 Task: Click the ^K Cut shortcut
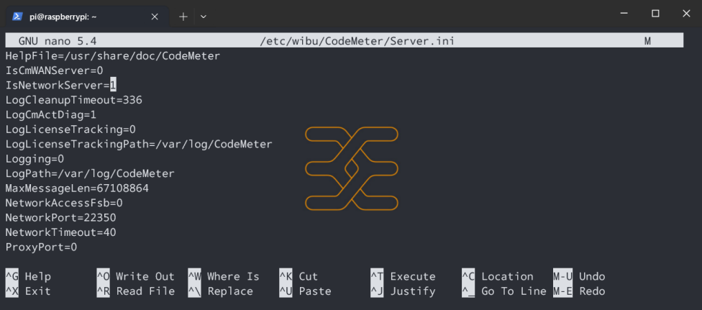coord(298,276)
